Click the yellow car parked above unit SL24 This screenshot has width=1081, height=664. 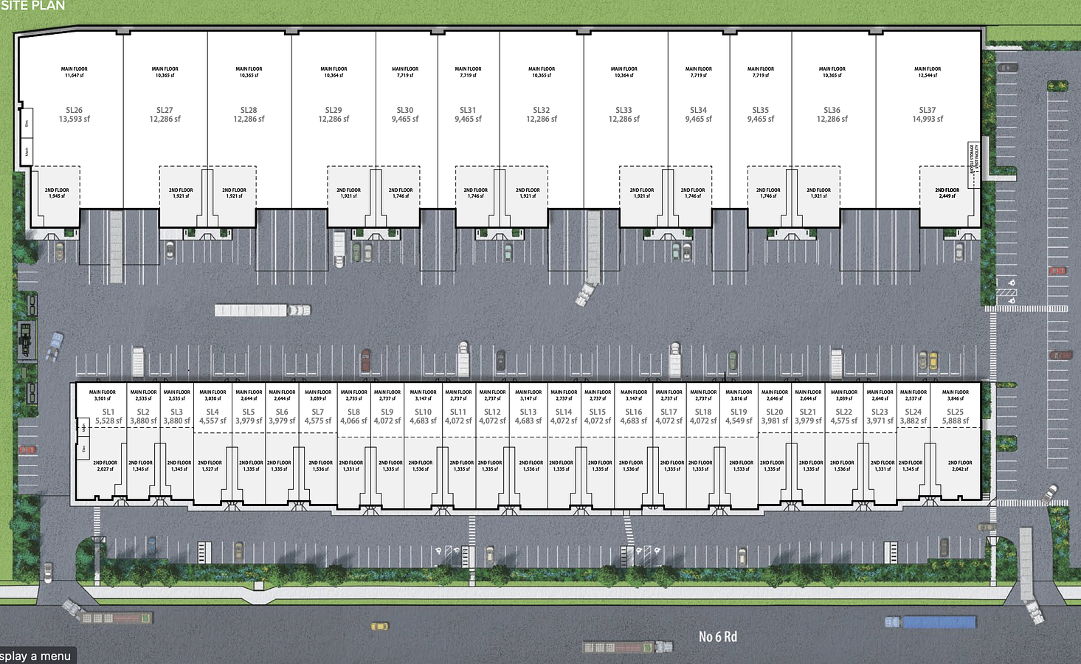coord(933,361)
